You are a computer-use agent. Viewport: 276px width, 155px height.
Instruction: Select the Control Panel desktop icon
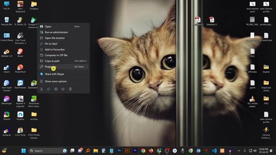click(7, 37)
